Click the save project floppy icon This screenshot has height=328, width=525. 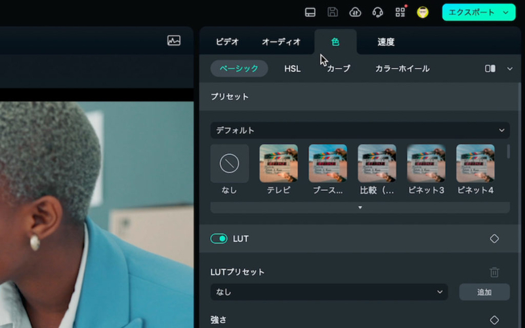pos(333,12)
